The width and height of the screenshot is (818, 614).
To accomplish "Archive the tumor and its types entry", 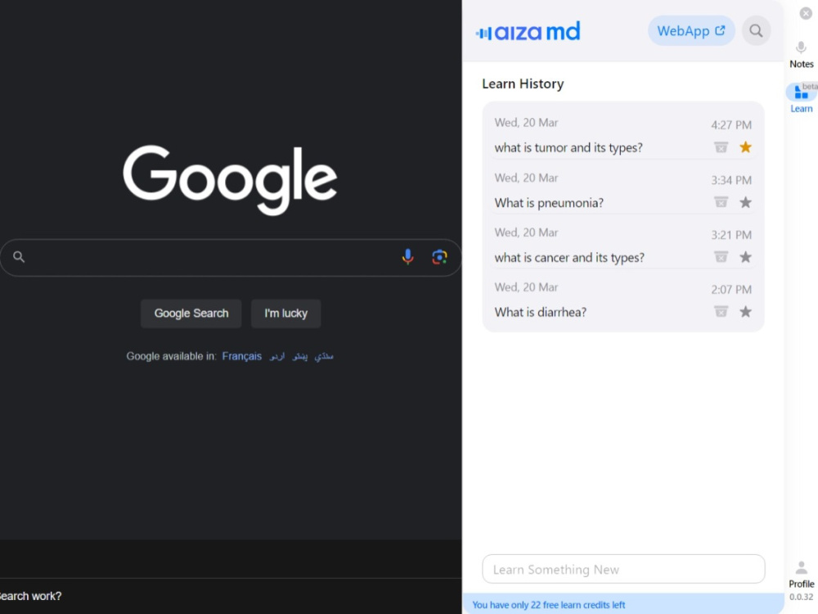I will pos(721,147).
